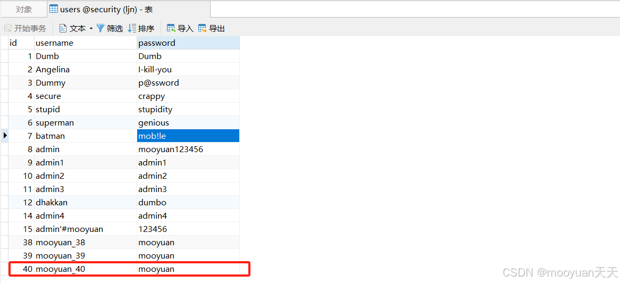Select the row indicator arrow for batman
Screen dimensions: 620x283
coord(5,136)
